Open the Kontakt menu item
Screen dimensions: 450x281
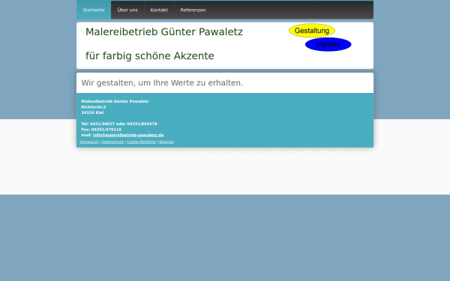click(159, 10)
